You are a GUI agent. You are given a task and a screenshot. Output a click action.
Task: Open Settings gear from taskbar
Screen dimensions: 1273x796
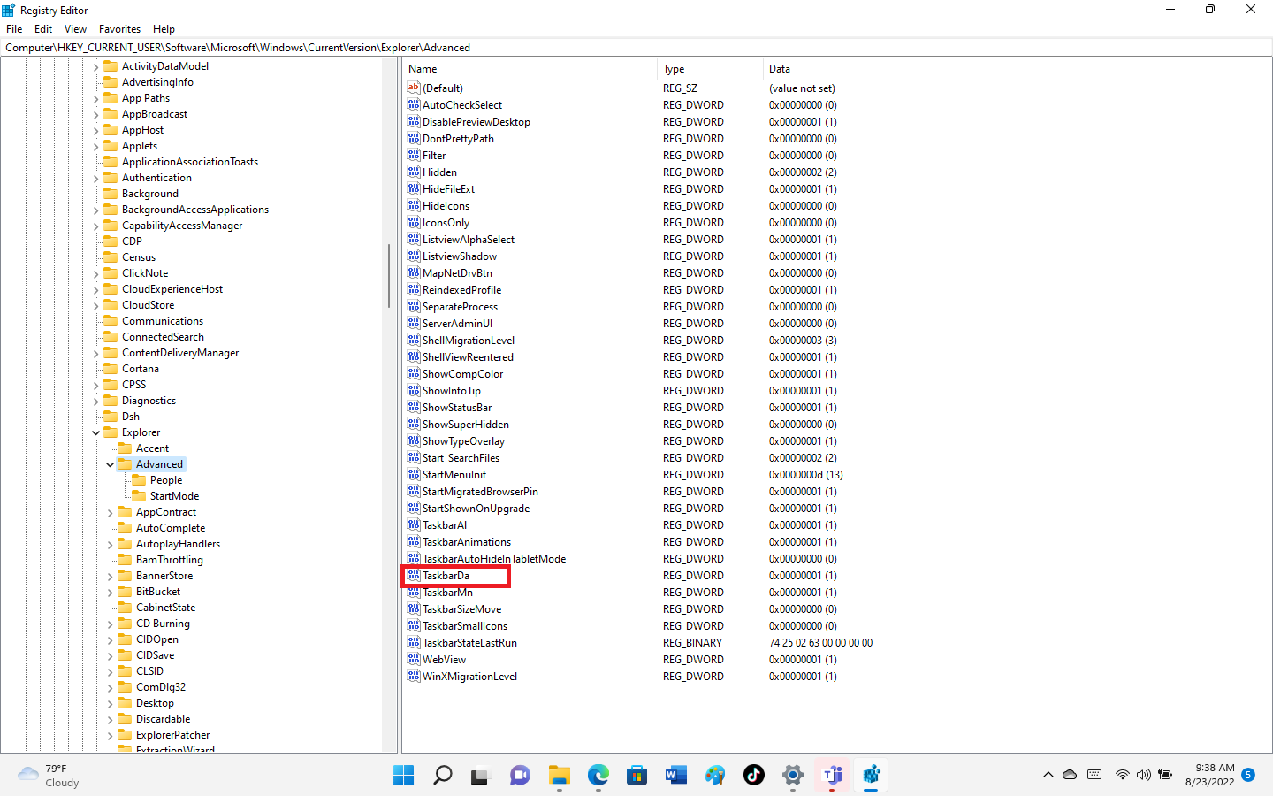pos(793,776)
